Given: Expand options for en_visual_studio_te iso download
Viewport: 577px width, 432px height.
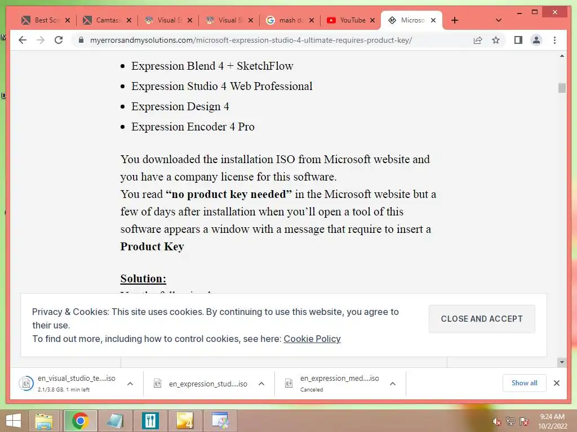Looking at the screenshot, I should (x=130, y=384).
